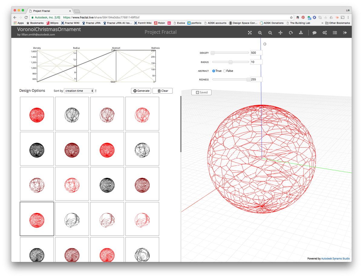Open the Other Bookmarks folder
Viewport: 363px width, 278px height.
pyautogui.click(x=338, y=23)
